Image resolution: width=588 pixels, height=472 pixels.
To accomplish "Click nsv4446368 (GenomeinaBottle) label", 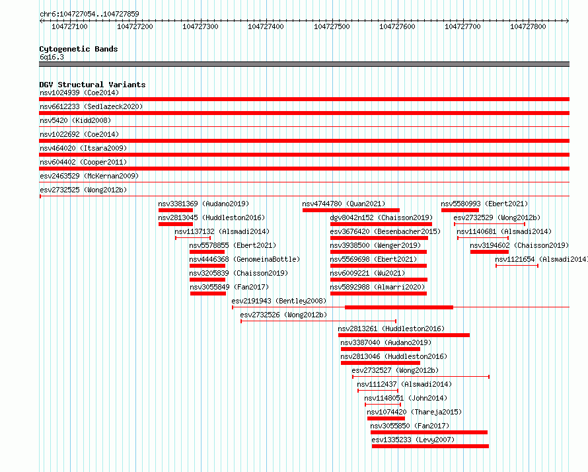I will coord(244,259).
